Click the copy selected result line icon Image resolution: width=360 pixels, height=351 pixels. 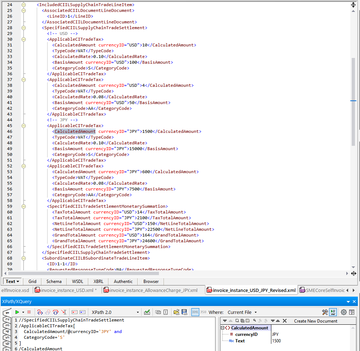[237, 321]
